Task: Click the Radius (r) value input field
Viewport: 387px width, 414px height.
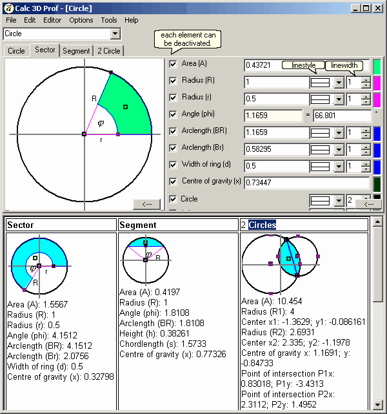Action: [273, 99]
